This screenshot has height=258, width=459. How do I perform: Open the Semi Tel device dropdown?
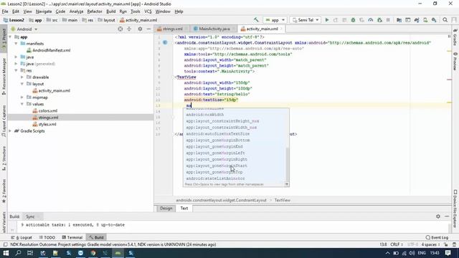[x=305, y=20]
